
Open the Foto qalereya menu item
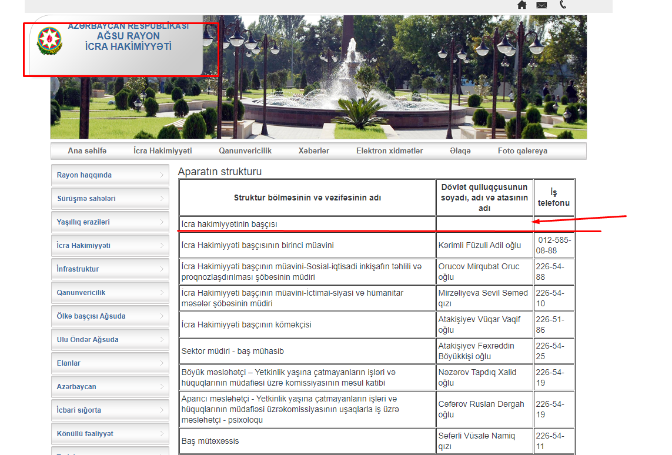point(522,151)
